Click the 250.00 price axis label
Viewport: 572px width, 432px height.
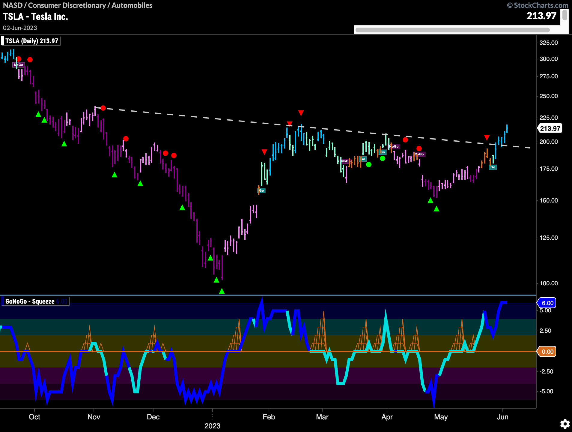[549, 96]
